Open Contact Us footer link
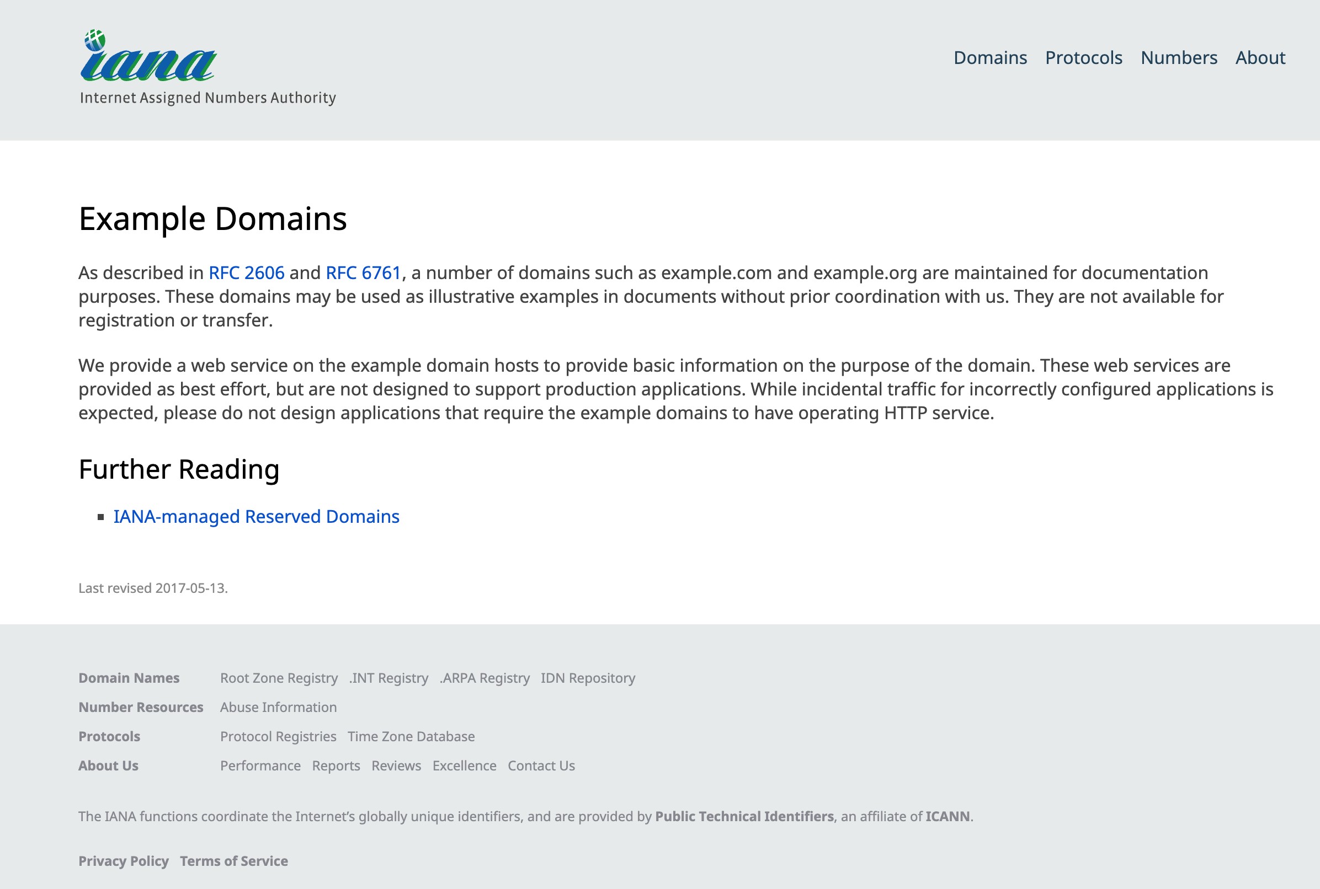Screen dimensions: 1320x889 coord(541,765)
